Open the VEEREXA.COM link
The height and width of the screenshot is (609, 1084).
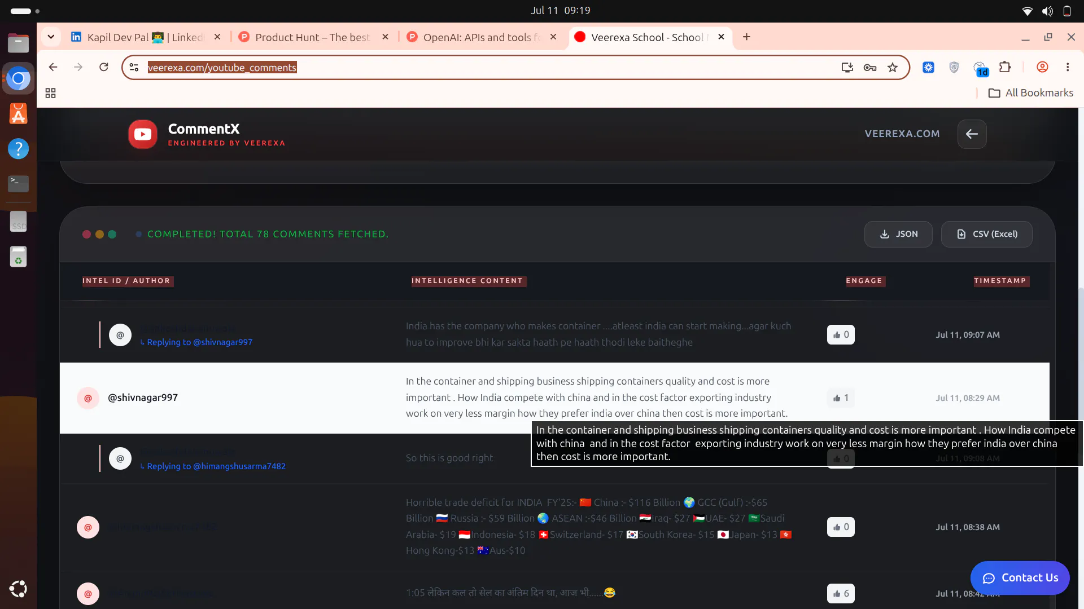click(902, 134)
